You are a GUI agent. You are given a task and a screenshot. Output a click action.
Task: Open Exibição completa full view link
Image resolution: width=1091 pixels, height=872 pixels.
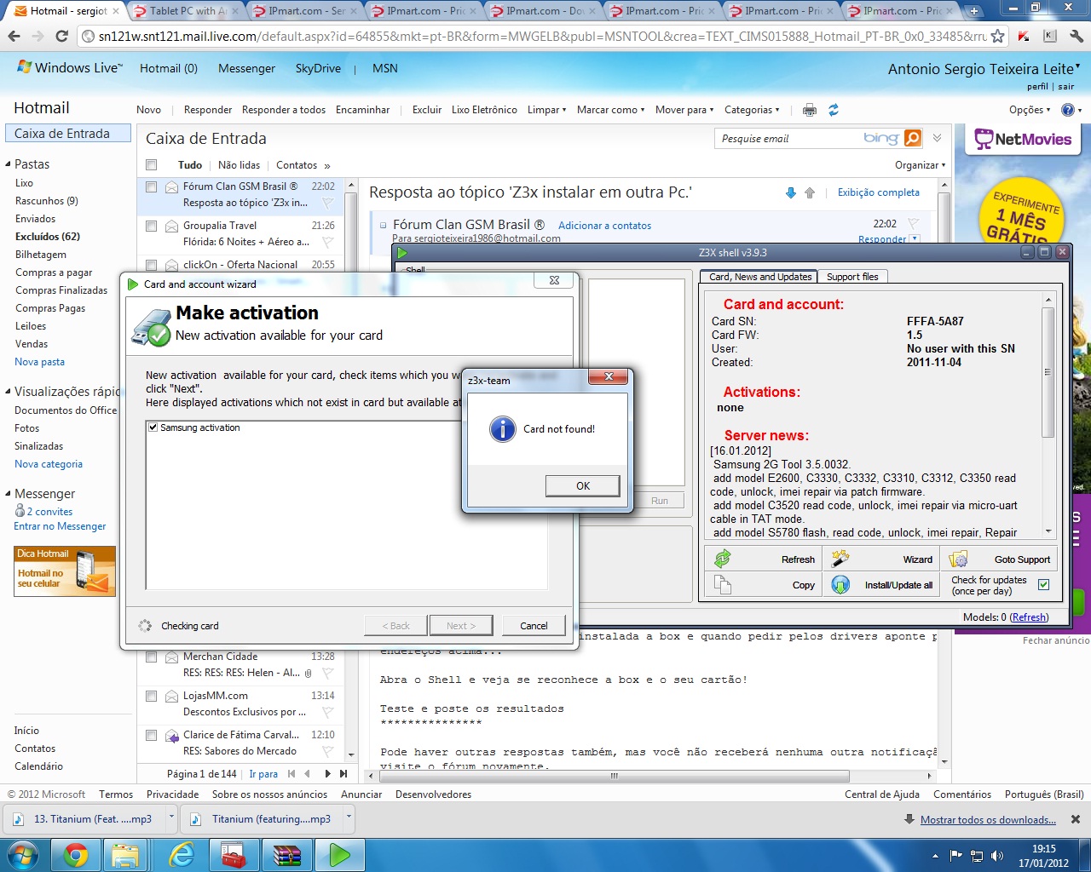point(878,192)
